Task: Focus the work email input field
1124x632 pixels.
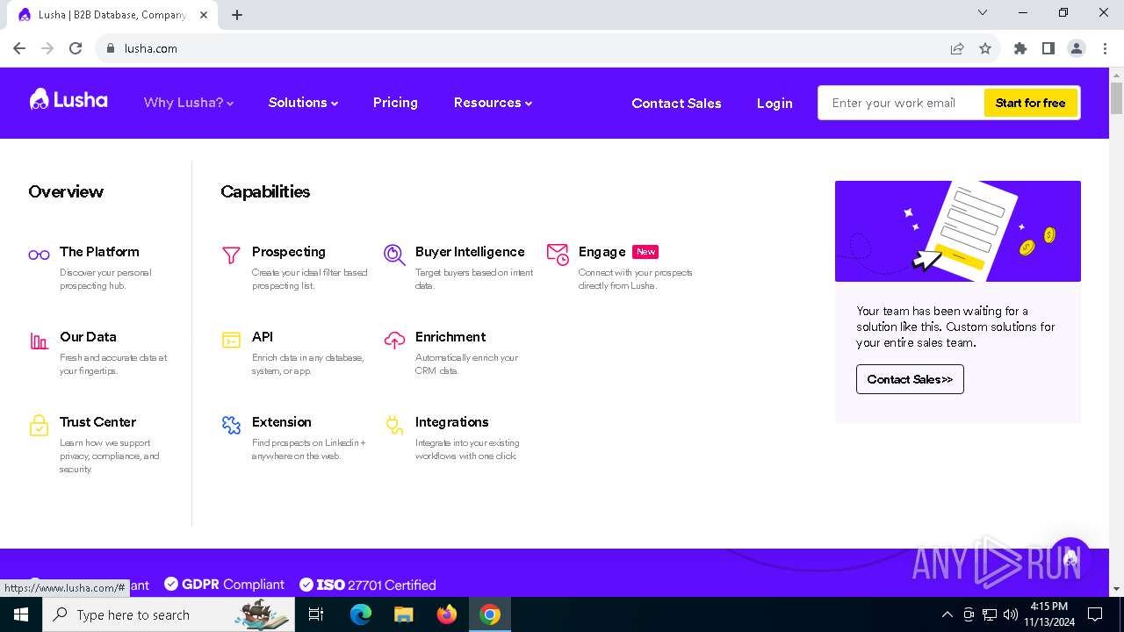Action: coord(902,103)
